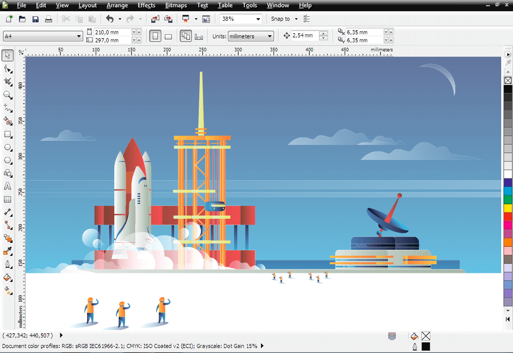
Task: Select the Rectangle tool
Action: tap(7, 134)
